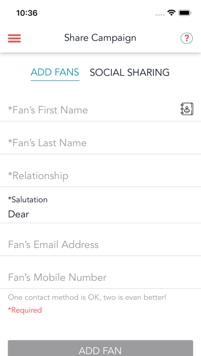The height and width of the screenshot is (356, 201).
Task: Tap the cellular signal dots
Action: pyautogui.click(x=160, y=15)
